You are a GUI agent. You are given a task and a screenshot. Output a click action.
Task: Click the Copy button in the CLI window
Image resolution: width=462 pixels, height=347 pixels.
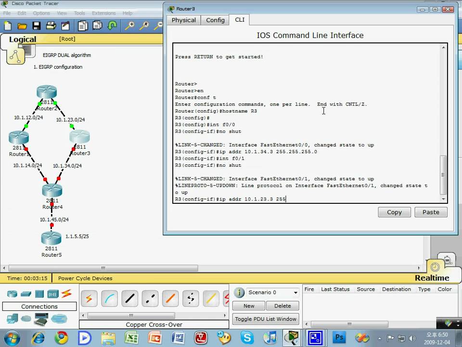click(394, 212)
